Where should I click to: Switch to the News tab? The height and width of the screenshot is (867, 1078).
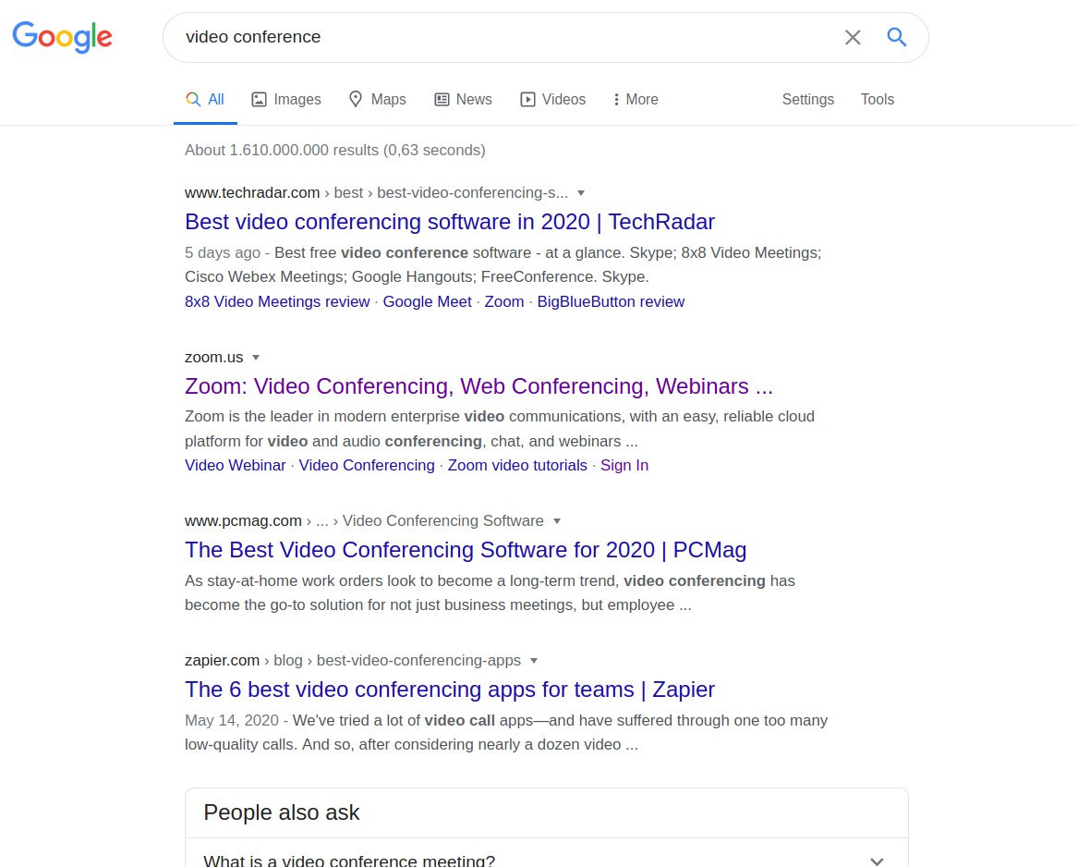(x=464, y=99)
